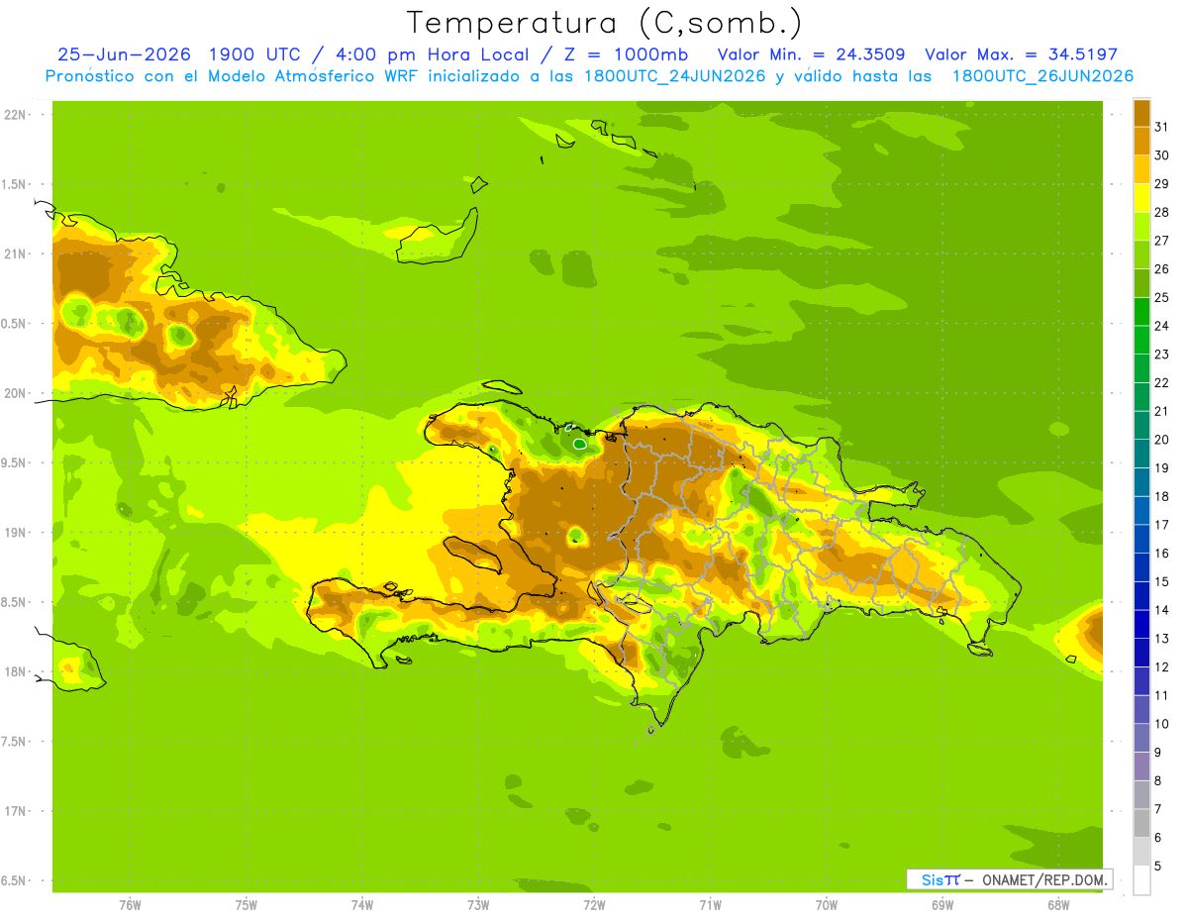Screen dimensions: 1188x918
Task: Click the colorbar label "14"
Action: [1161, 610]
